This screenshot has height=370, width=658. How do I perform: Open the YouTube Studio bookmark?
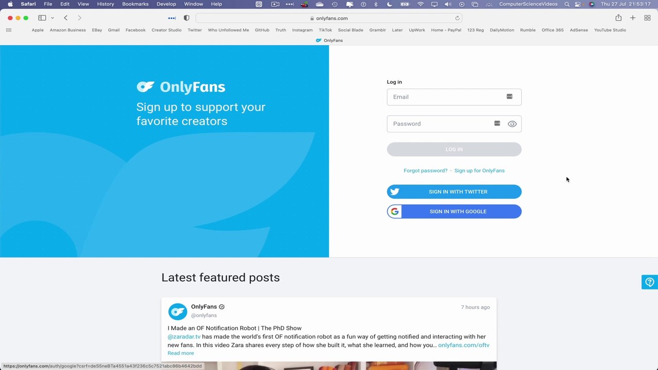point(610,30)
